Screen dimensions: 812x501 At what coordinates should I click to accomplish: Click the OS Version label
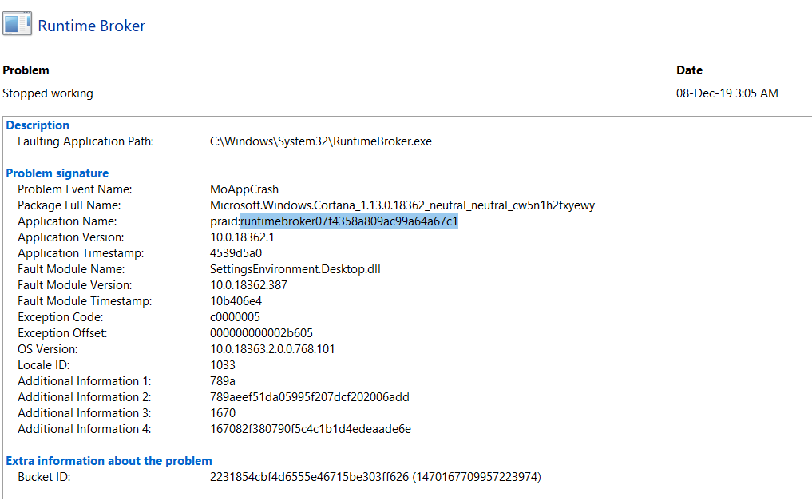click(x=48, y=349)
